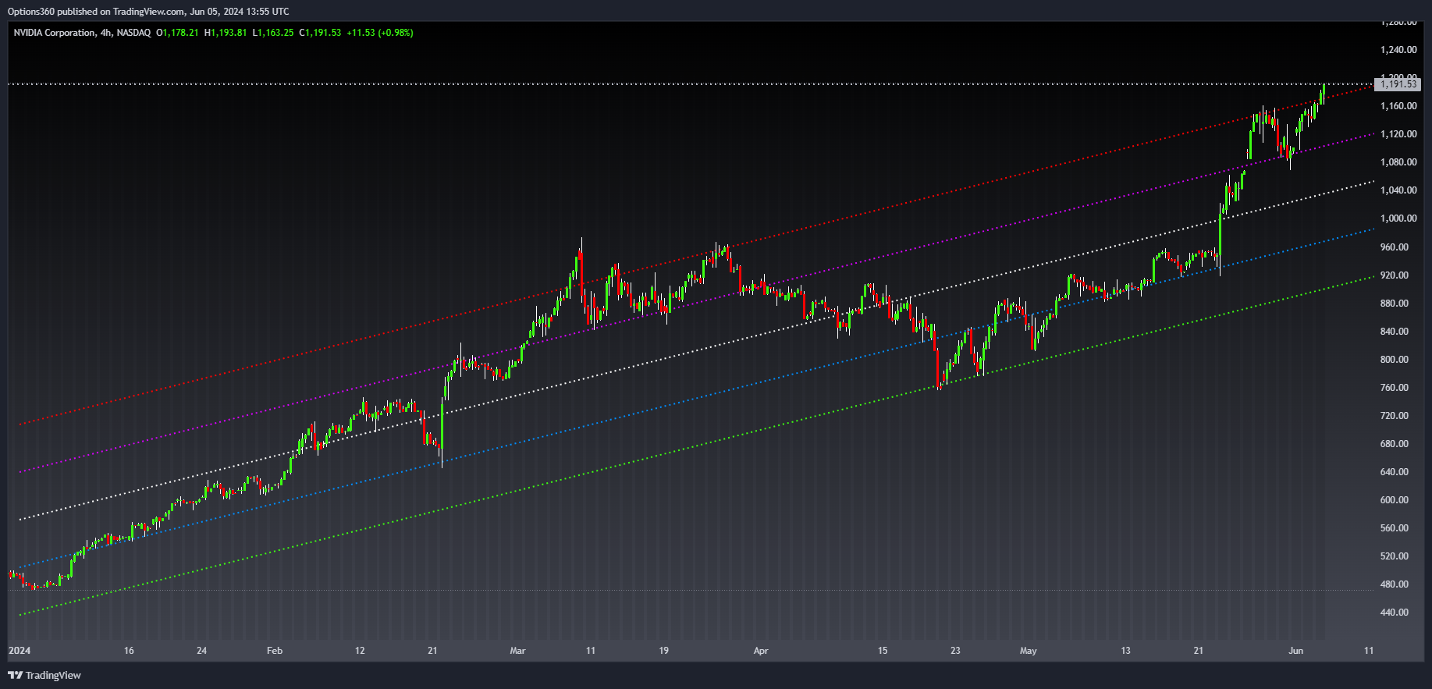
Task: Click the 1,240.00 price axis label
Action: [x=1398, y=50]
